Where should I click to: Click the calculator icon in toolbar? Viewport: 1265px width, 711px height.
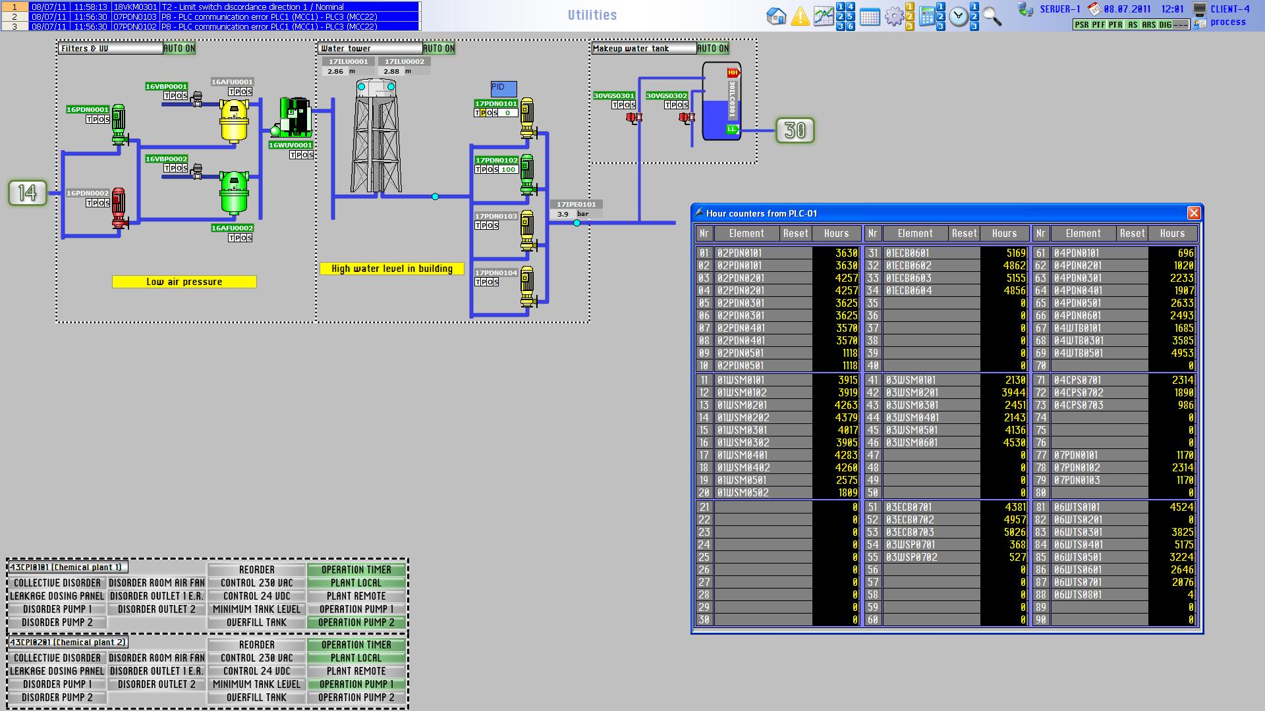926,16
